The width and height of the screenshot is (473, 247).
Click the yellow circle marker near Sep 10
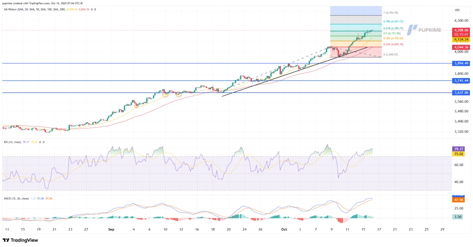[165, 94]
